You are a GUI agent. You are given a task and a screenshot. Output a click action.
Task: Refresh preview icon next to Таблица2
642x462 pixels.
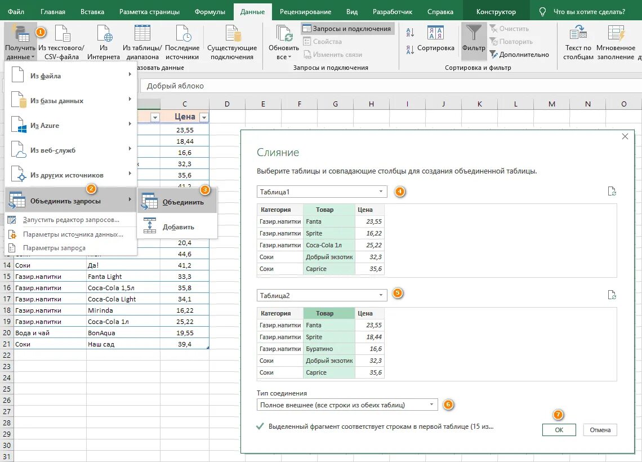point(612,295)
